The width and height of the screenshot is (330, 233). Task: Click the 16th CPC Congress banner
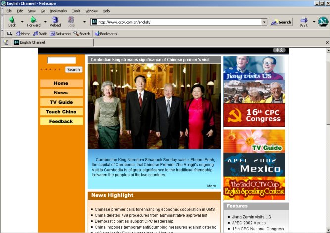point(254,115)
